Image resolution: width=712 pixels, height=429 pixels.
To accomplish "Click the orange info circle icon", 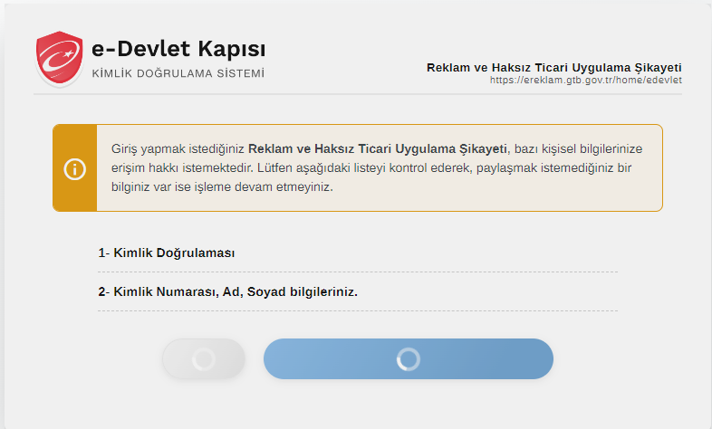I will click(x=75, y=169).
